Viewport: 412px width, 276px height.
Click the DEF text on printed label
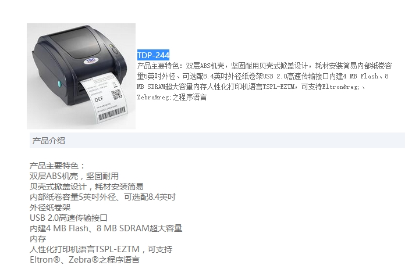point(99,99)
